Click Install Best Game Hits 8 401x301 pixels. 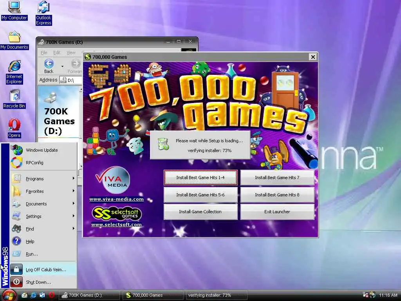point(277,195)
